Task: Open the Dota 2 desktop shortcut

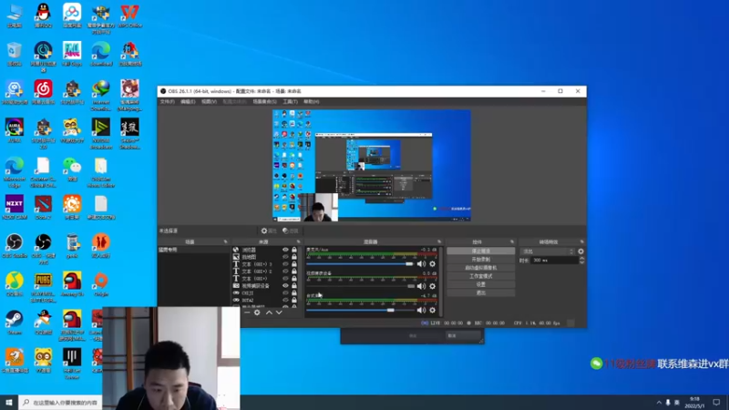Action: pyautogui.click(x=43, y=208)
